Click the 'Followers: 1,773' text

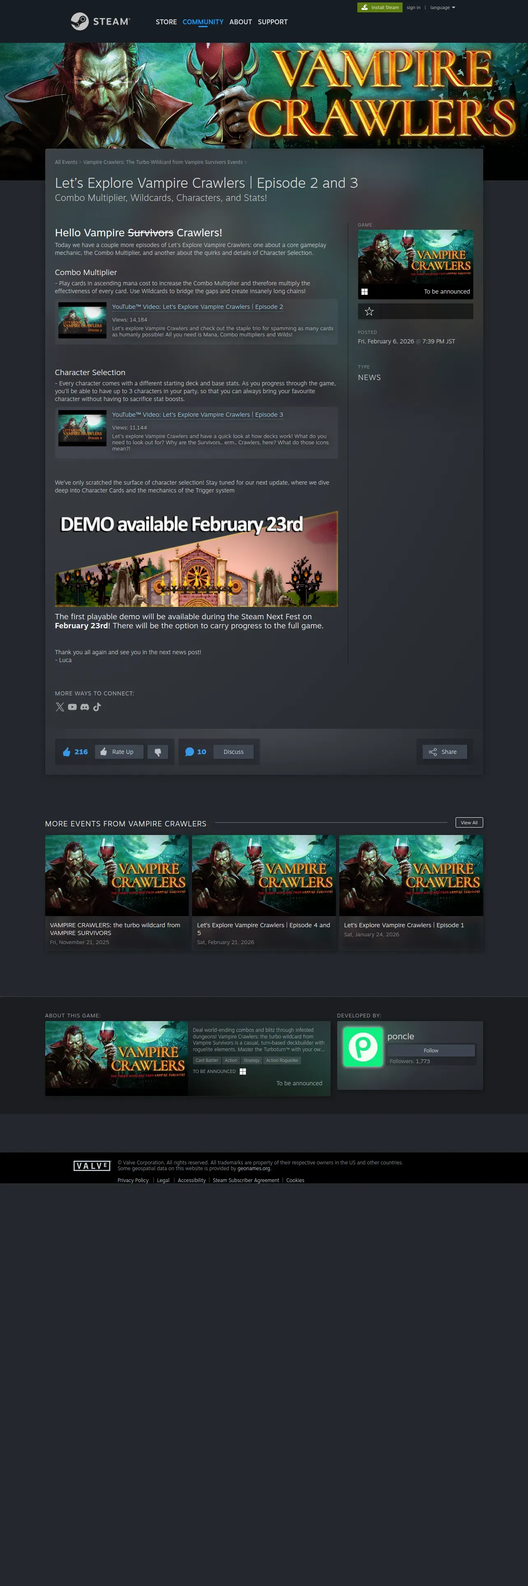410,1061
